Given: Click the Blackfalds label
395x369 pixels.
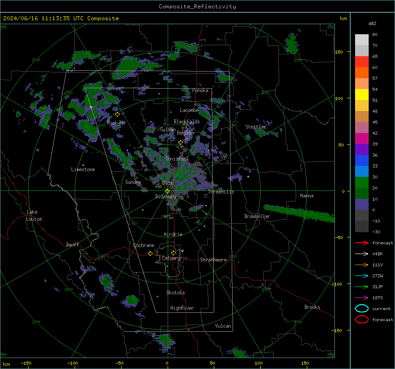Looking at the screenshot, I should 187,122.
